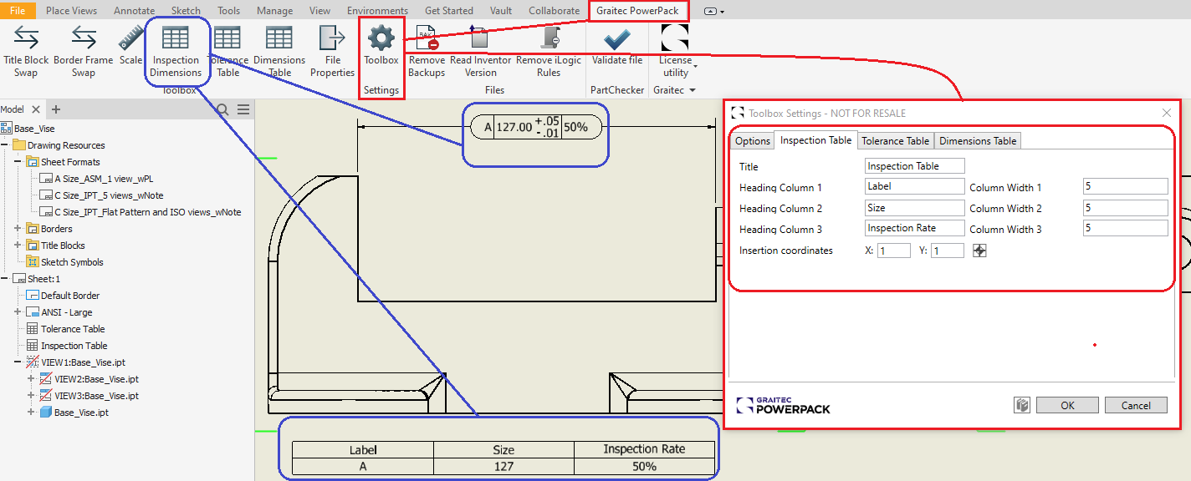Edit the X insertion coordinate field

[894, 251]
